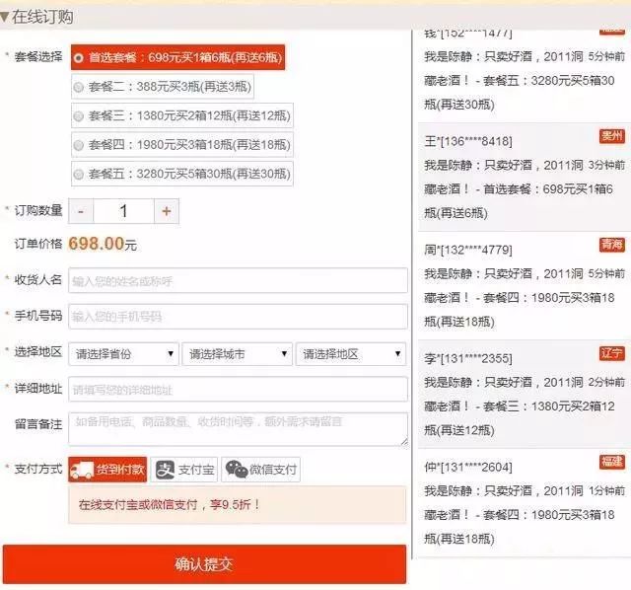The image size is (631, 590).
Task: Choose the 支付宝 Alipay payment icon
Action: pyautogui.click(x=184, y=470)
